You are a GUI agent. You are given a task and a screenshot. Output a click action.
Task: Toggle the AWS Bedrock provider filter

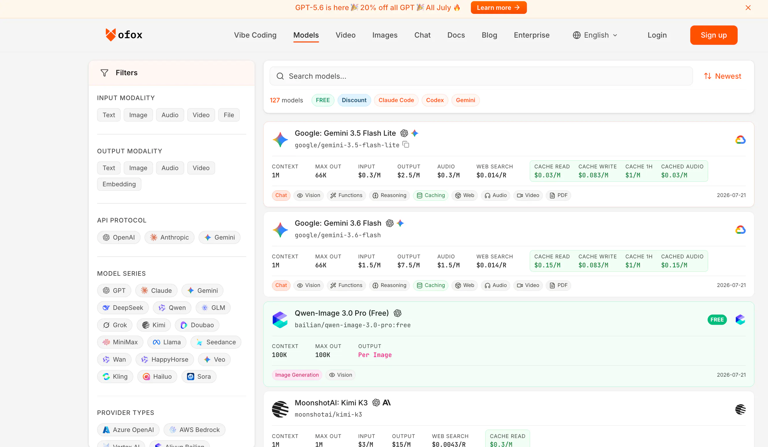click(x=195, y=430)
